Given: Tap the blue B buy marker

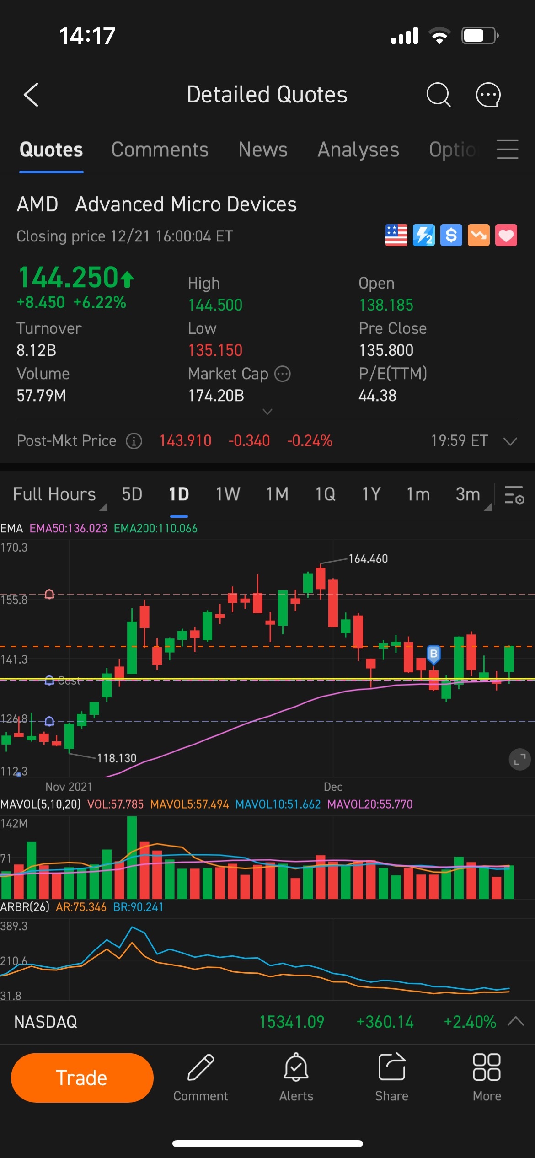Looking at the screenshot, I should pos(433,654).
